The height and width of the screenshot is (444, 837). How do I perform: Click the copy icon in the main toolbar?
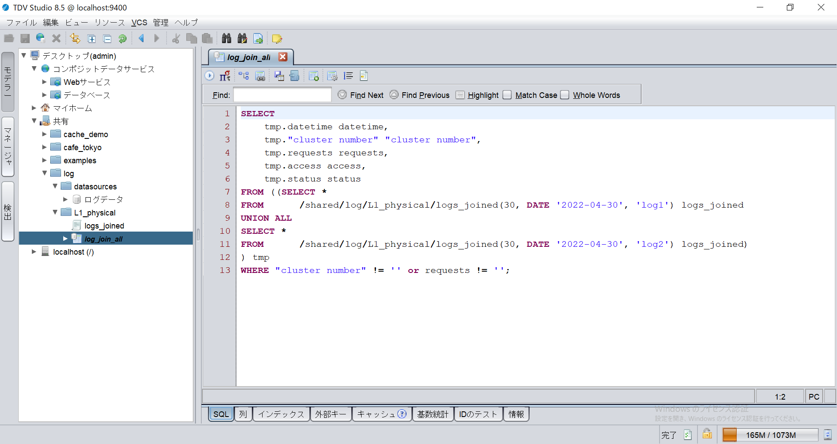191,39
